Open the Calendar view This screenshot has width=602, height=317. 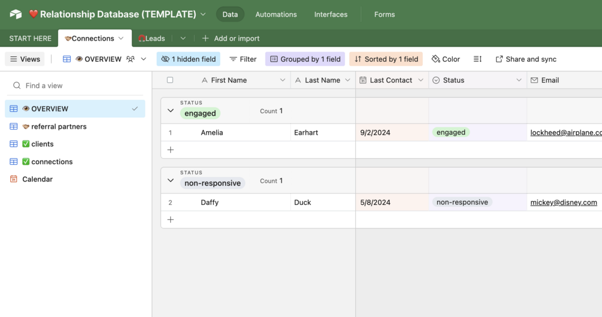point(37,179)
